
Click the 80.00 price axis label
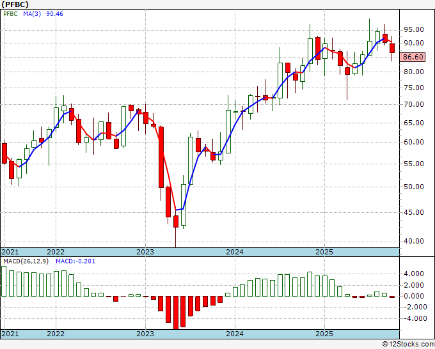coord(413,72)
